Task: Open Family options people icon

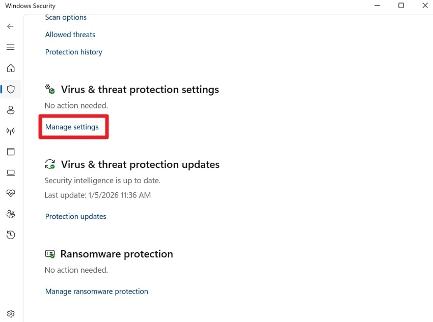Action: (10, 214)
